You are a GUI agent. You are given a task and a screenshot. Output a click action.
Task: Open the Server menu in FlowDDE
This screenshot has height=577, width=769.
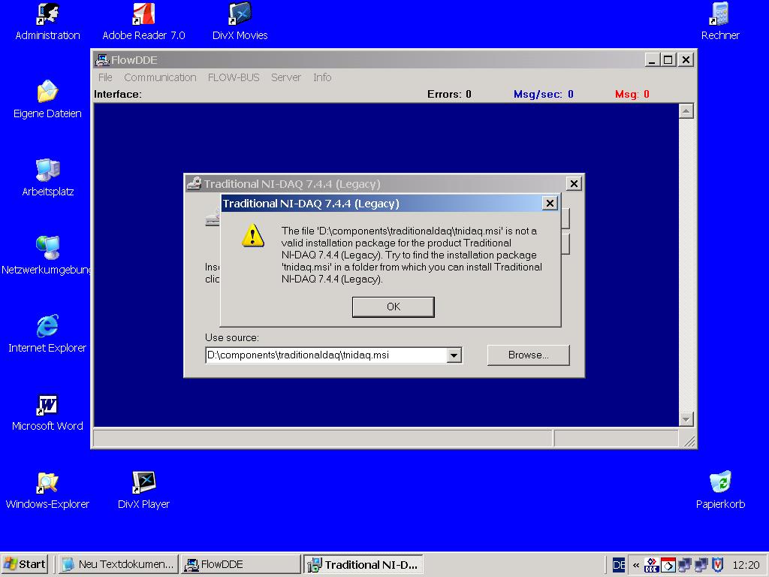pos(286,77)
